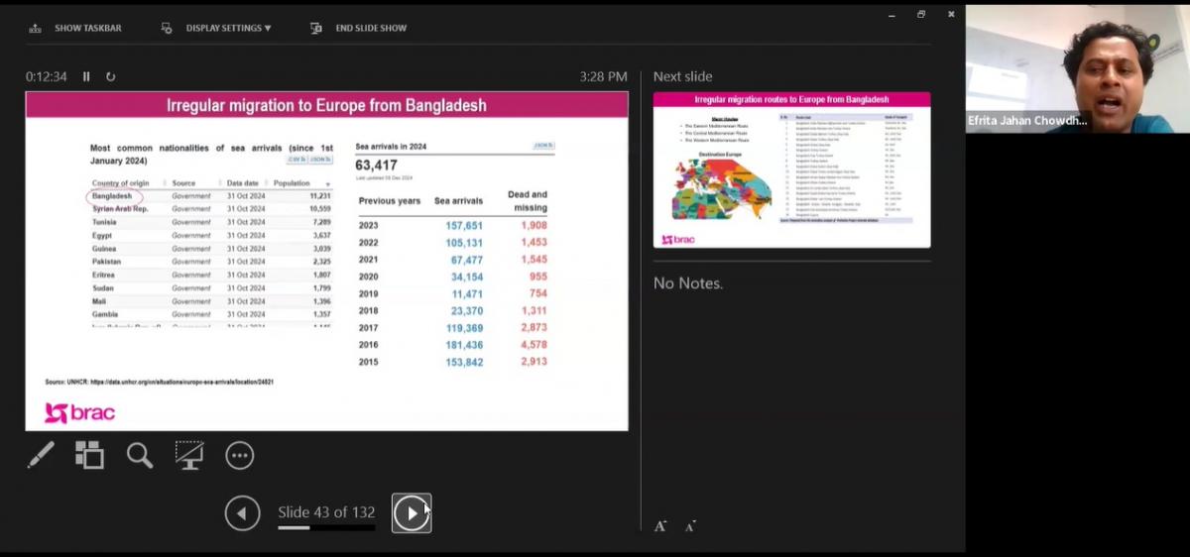Restart the presentation timer
This screenshot has height=557, width=1190.
110,76
